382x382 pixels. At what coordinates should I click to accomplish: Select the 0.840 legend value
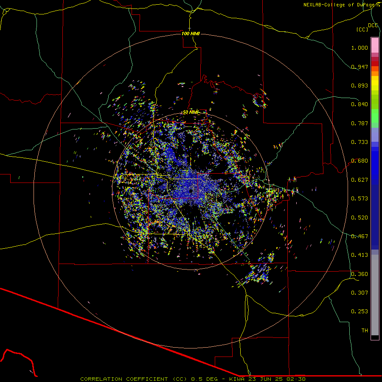tap(360, 104)
